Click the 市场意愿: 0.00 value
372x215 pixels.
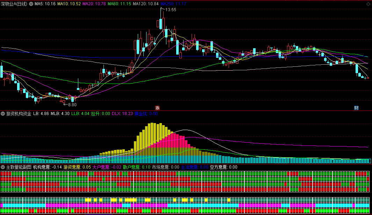pyautogui.click(x=166, y=167)
